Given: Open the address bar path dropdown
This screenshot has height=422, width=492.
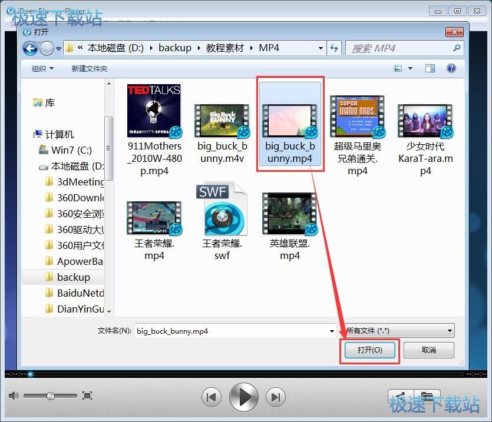Looking at the screenshot, I should (x=321, y=48).
